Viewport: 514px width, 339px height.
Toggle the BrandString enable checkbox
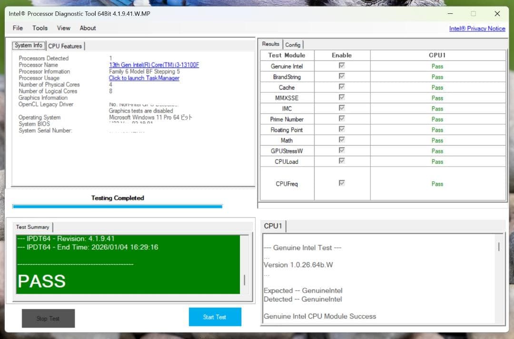pyautogui.click(x=342, y=76)
